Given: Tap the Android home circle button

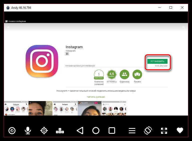Looking at the screenshot, I should tap(96, 131).
